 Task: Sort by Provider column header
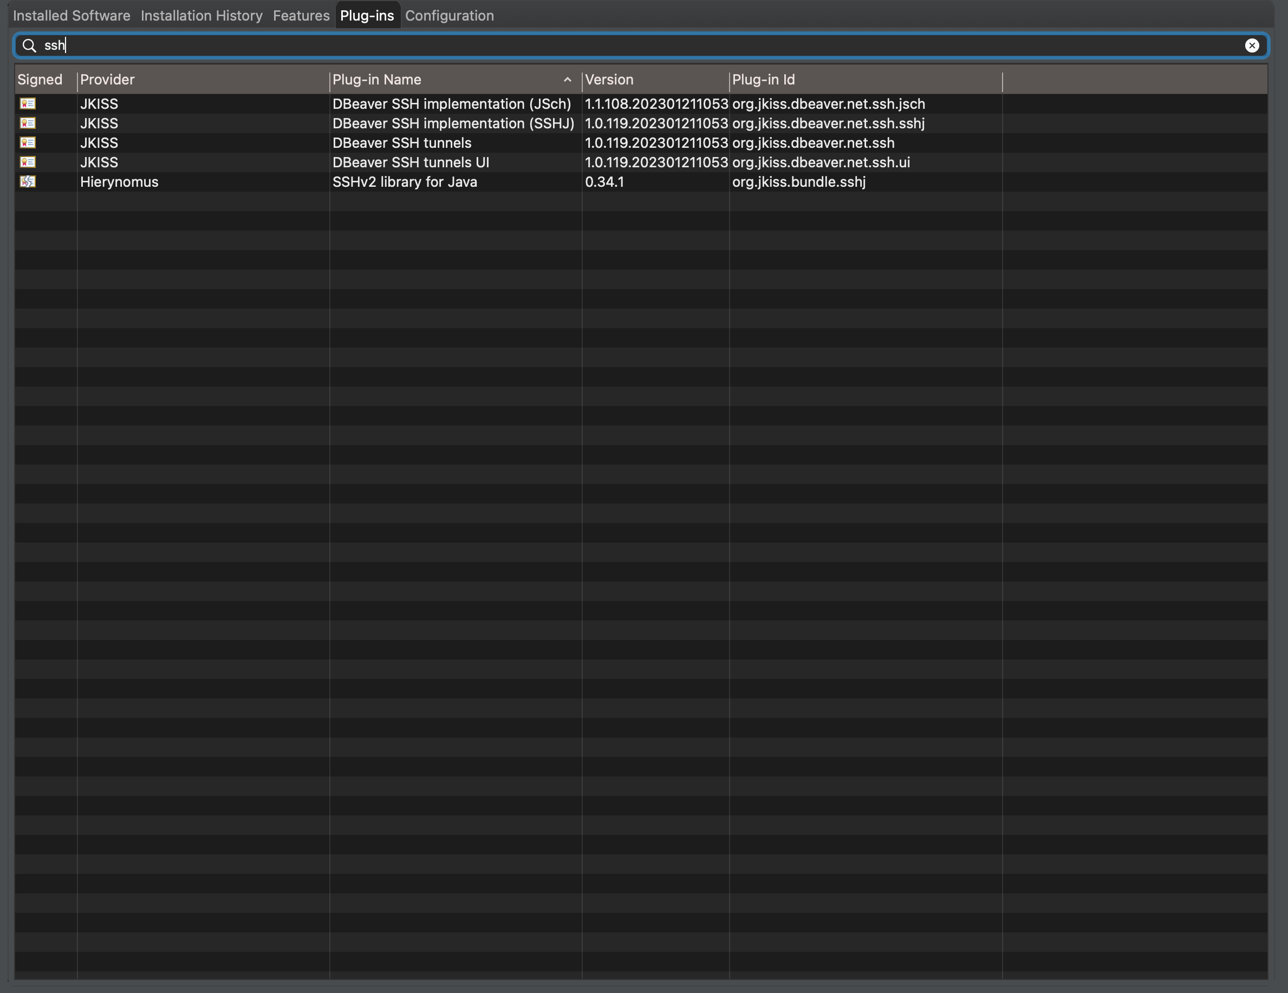coord(107,80)
